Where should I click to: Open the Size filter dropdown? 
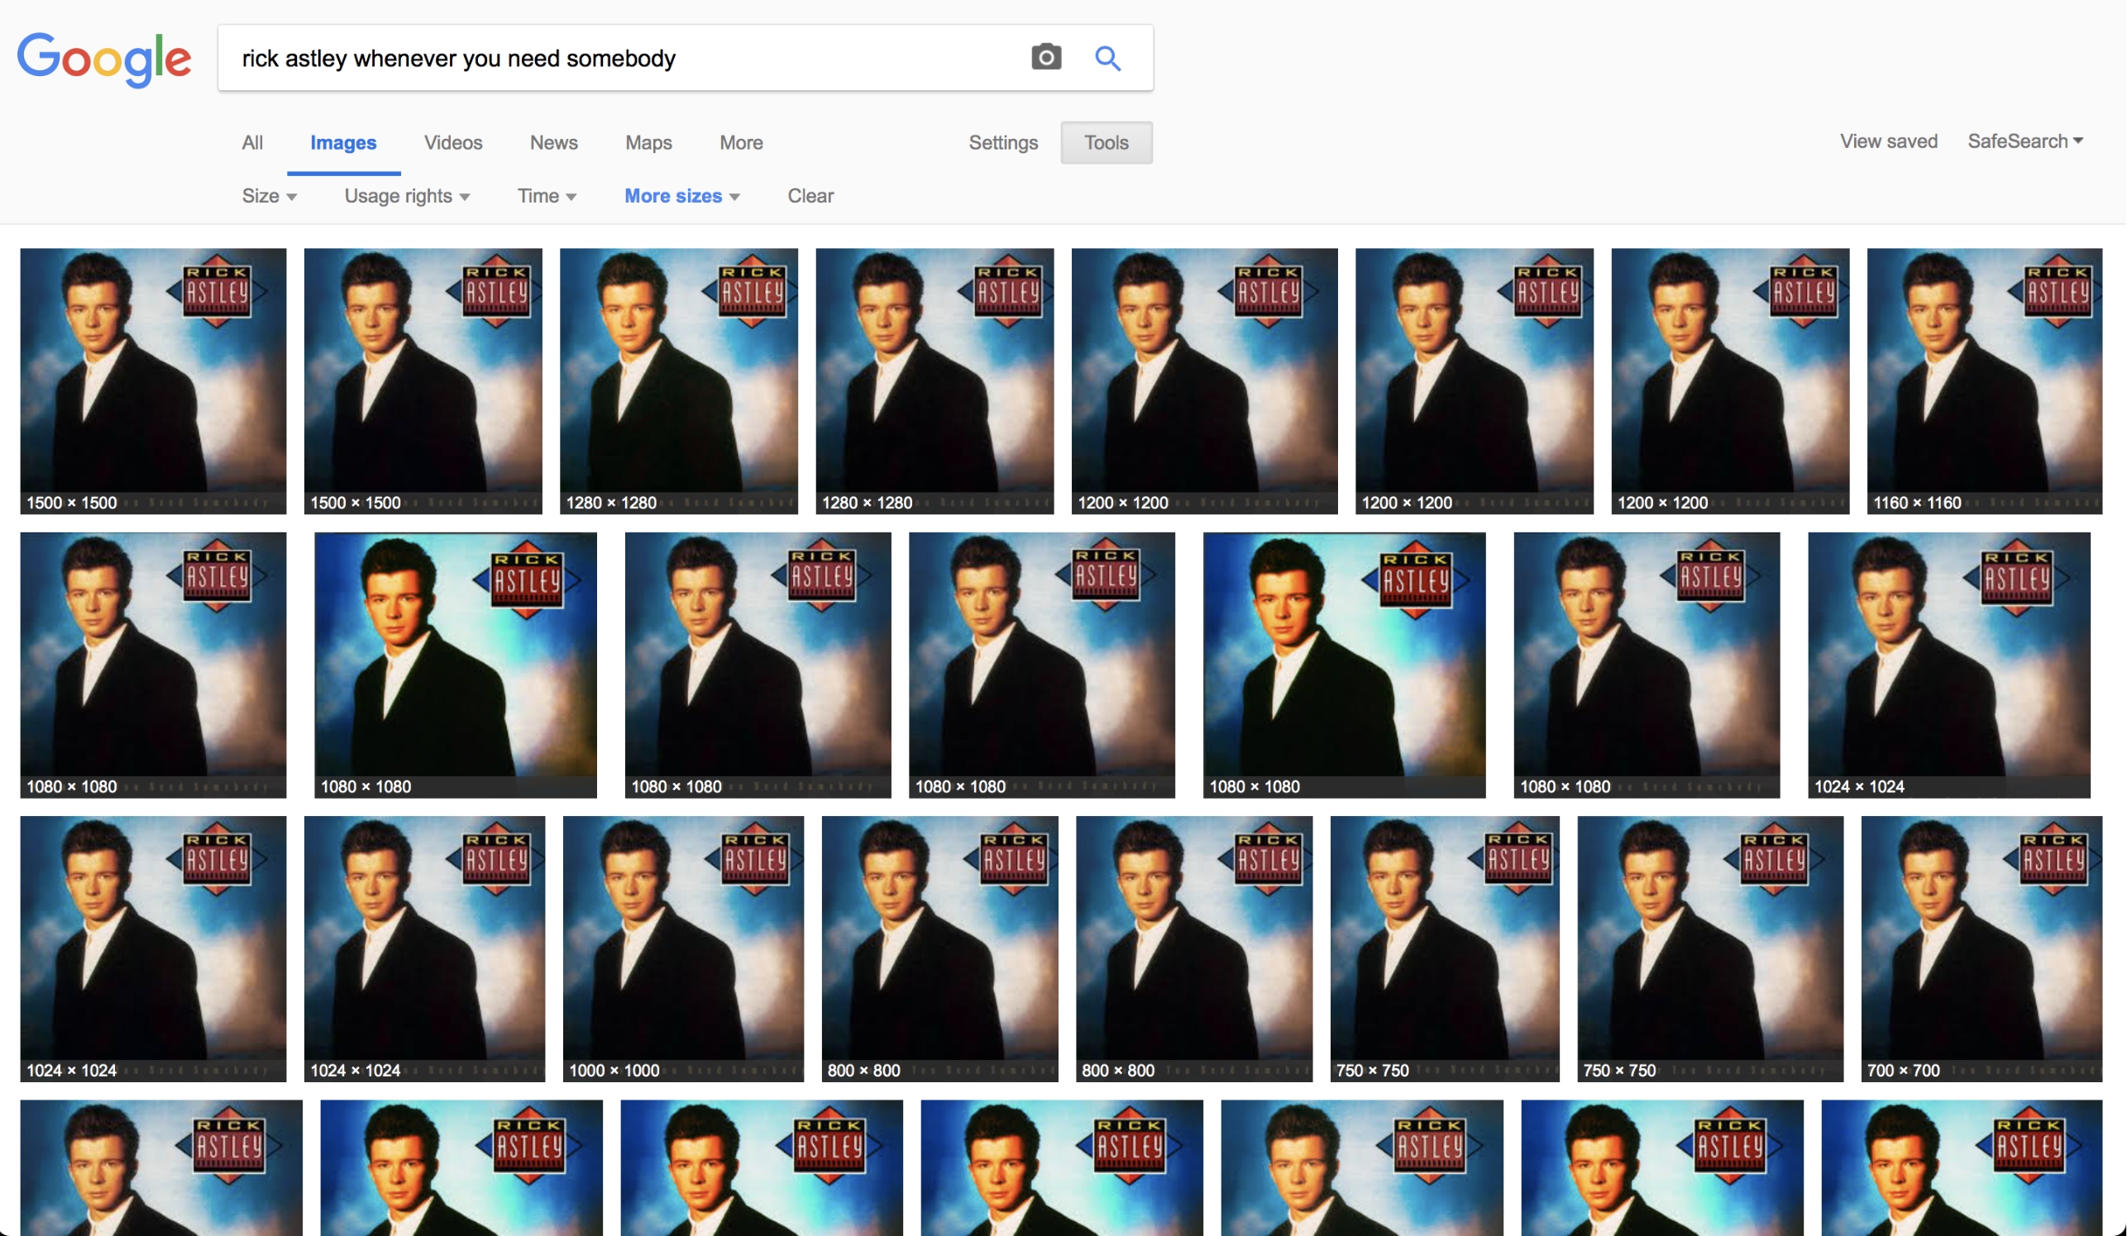tap(270, 196)
